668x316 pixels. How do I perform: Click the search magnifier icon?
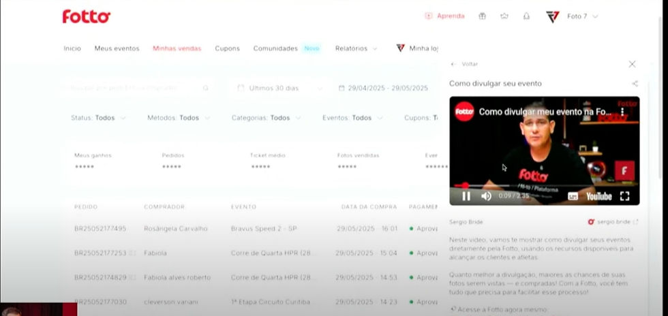(x=206, y=88)
